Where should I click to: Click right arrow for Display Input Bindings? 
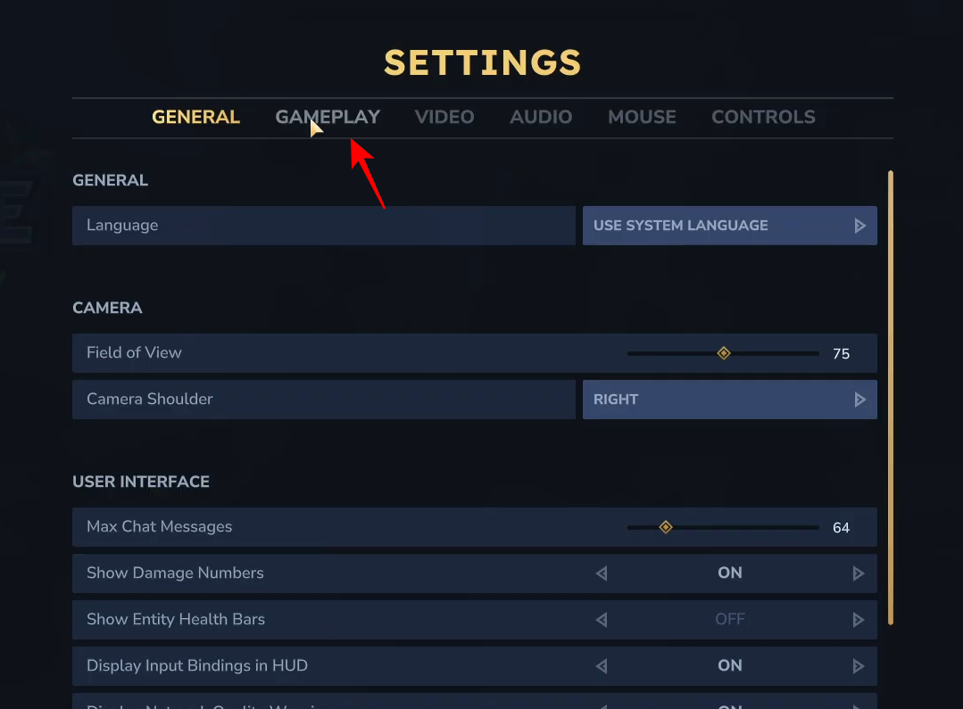click(x=859, y=666)
